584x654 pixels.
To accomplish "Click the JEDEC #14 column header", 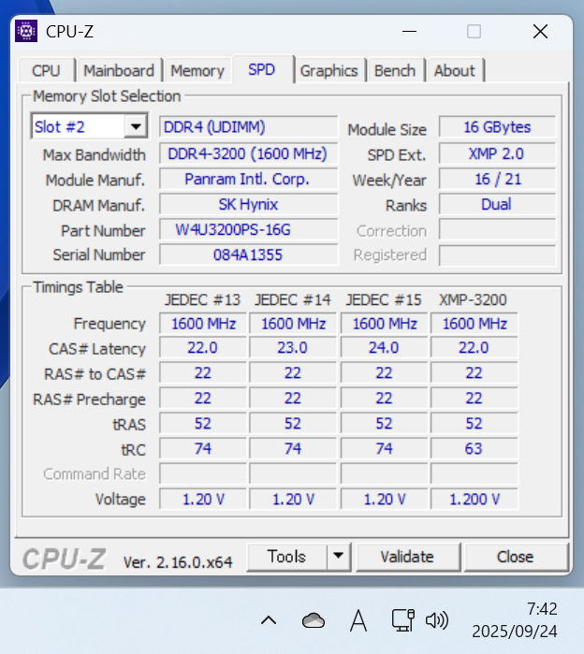I will pyautogui.click(x=293, y=300).
